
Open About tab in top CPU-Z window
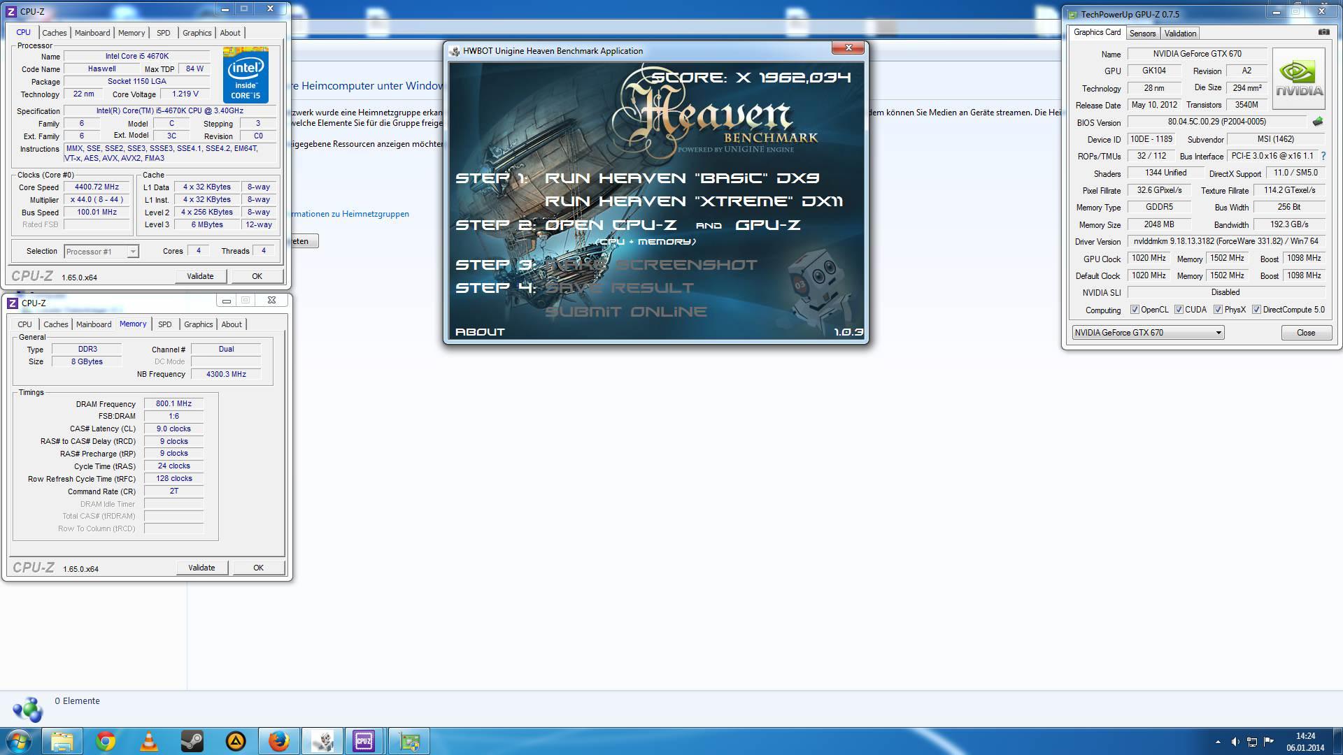pos(230,33)
